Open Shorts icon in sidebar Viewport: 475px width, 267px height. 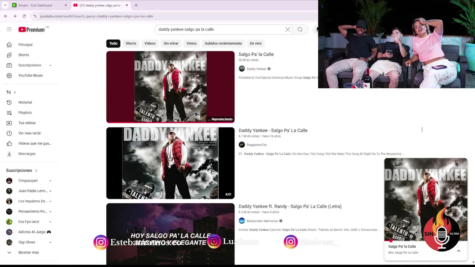click(x=9, y=55)
